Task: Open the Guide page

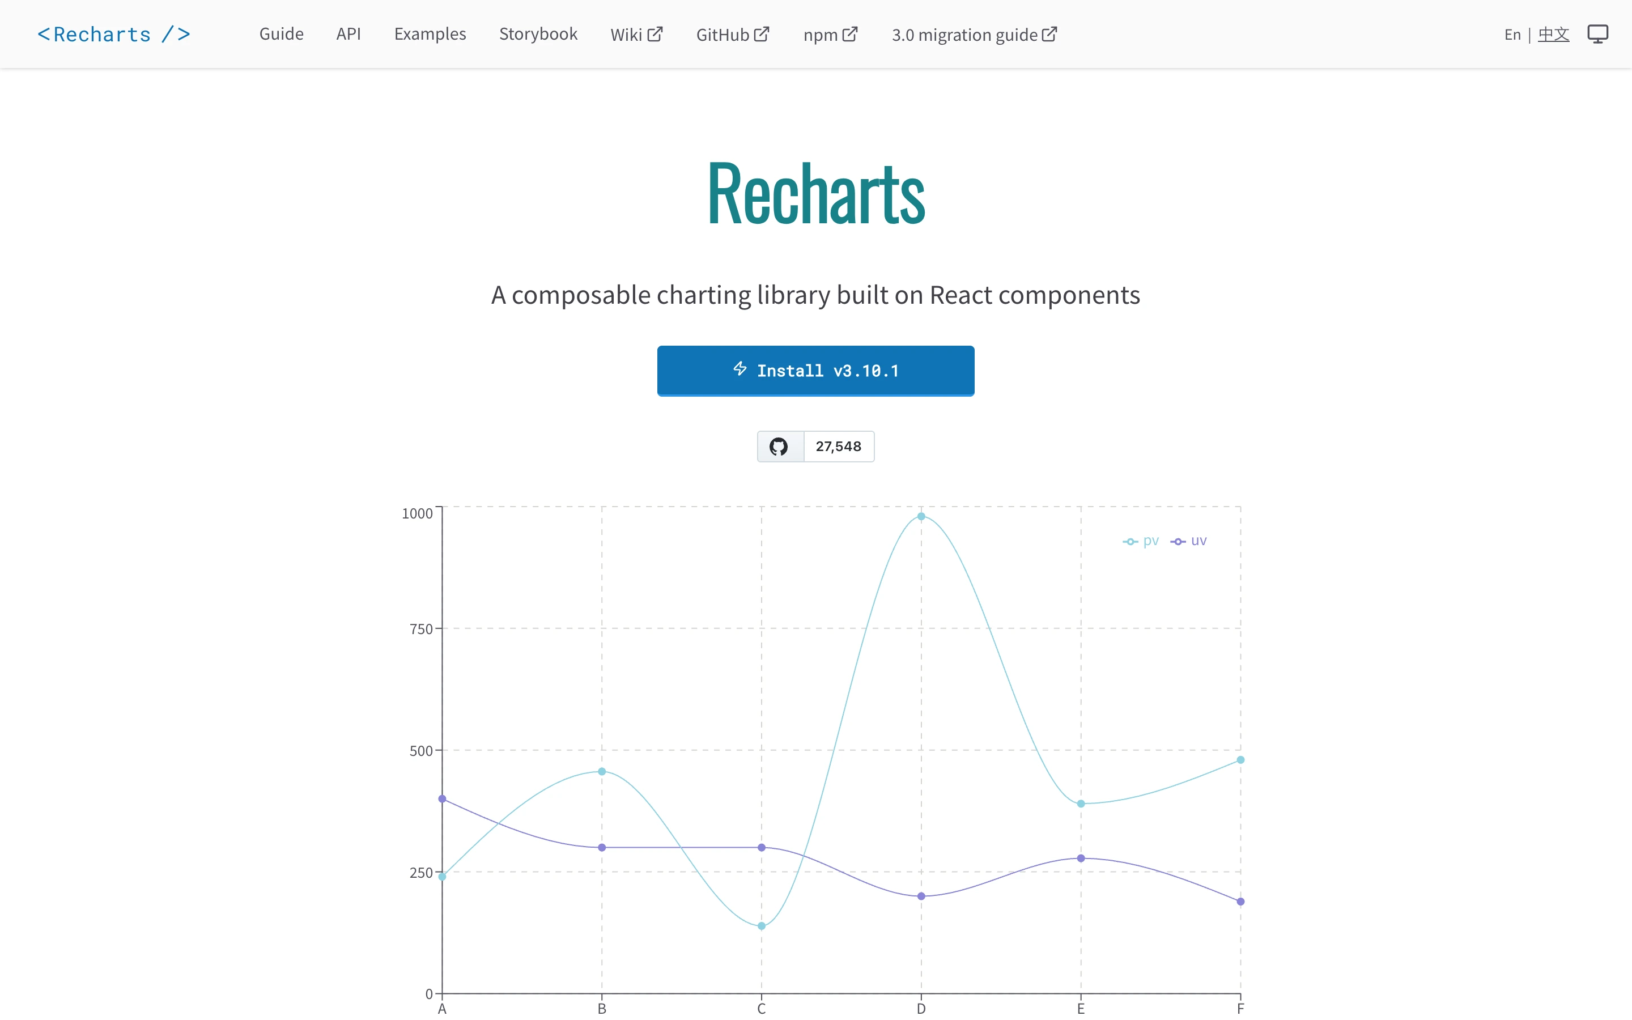Action: (281, 34)
